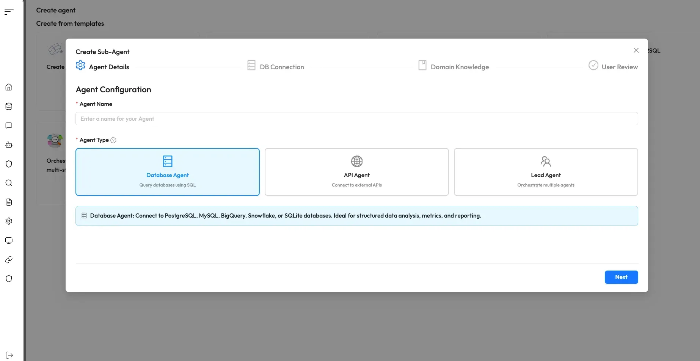Open the Home sidebar icon
Viewport: 700px width, 361px height.
[x=8, y=87]
